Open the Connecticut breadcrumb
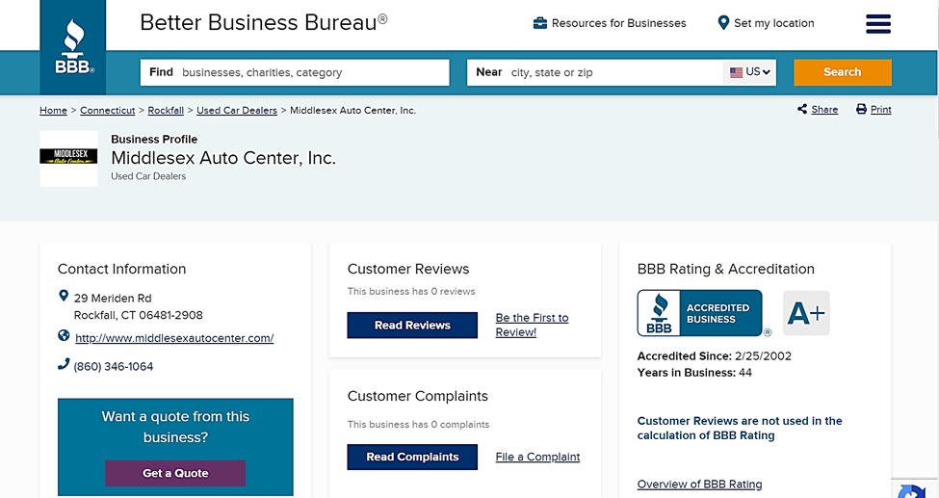 108,110
